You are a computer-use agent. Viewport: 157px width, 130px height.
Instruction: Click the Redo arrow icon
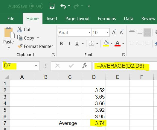pos(76,6)
